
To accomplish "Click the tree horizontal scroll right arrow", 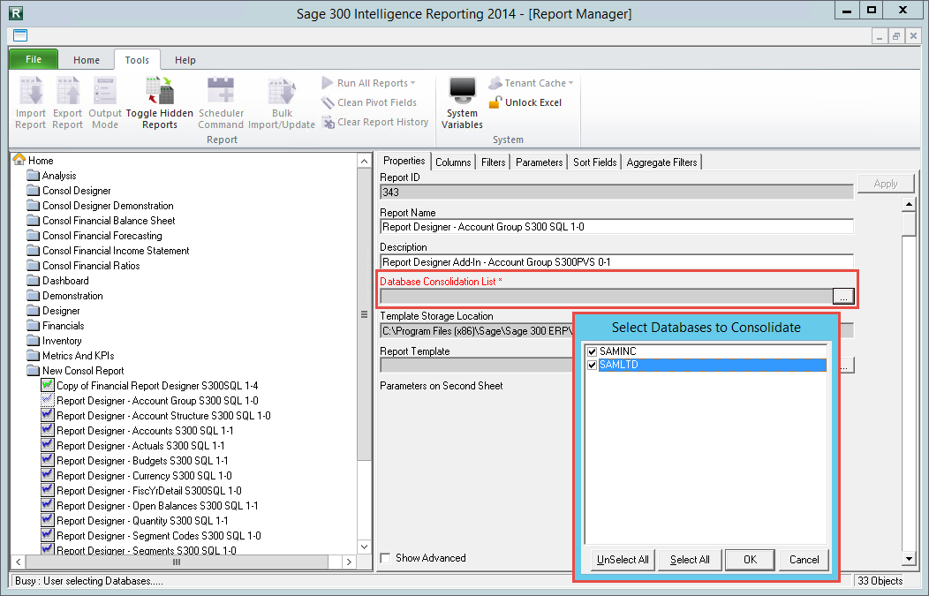I will (350, 562).
